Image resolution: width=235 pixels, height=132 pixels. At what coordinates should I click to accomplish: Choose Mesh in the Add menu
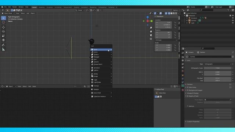pyautogui.click(x=101, y=49)
